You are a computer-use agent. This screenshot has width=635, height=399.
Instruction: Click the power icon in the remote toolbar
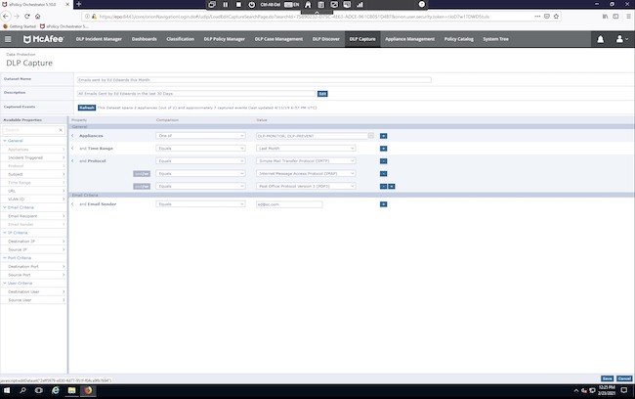[252, 5]
